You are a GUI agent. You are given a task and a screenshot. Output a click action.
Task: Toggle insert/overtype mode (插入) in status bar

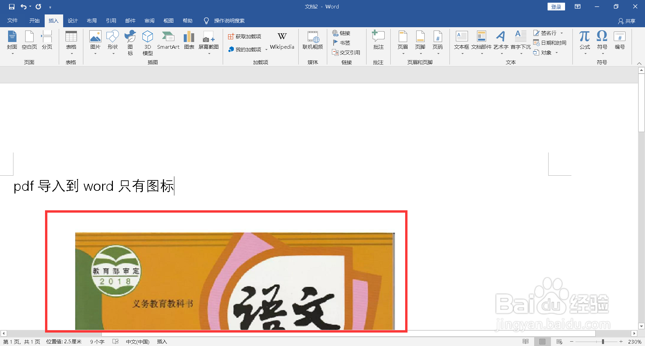[162, 342]
